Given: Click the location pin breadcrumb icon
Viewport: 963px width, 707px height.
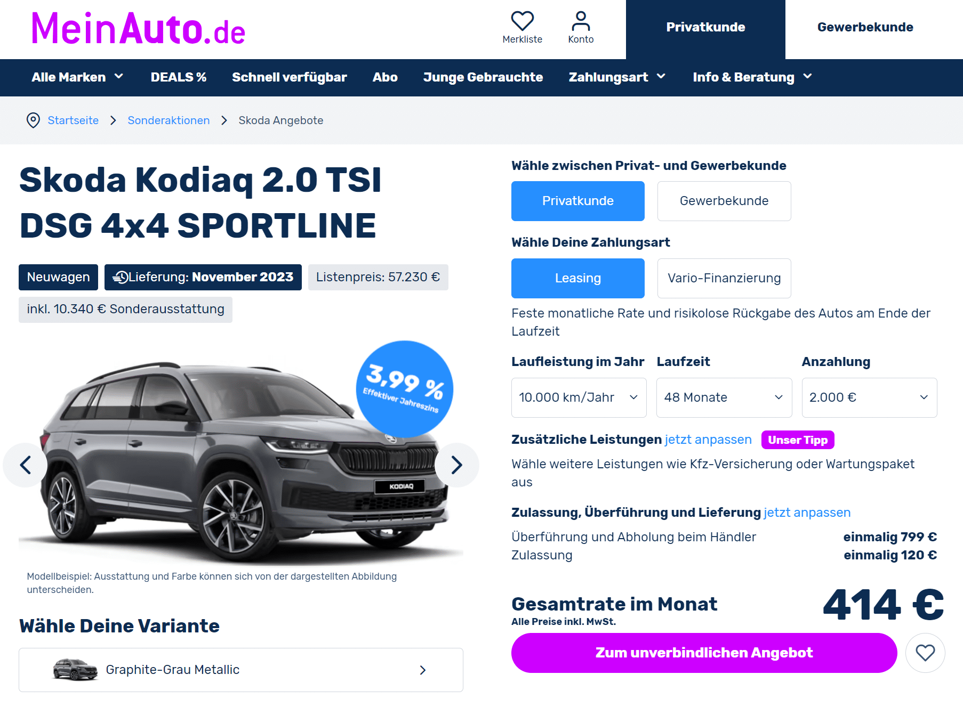Looking at the screenshot, I should pos(33,120).
